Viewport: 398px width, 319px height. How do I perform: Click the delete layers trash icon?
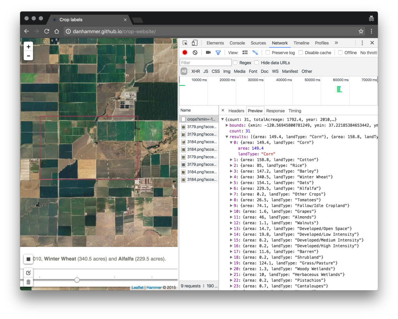click(28, 282)
